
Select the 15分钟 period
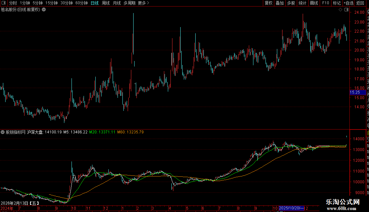[x=52, y=3]
